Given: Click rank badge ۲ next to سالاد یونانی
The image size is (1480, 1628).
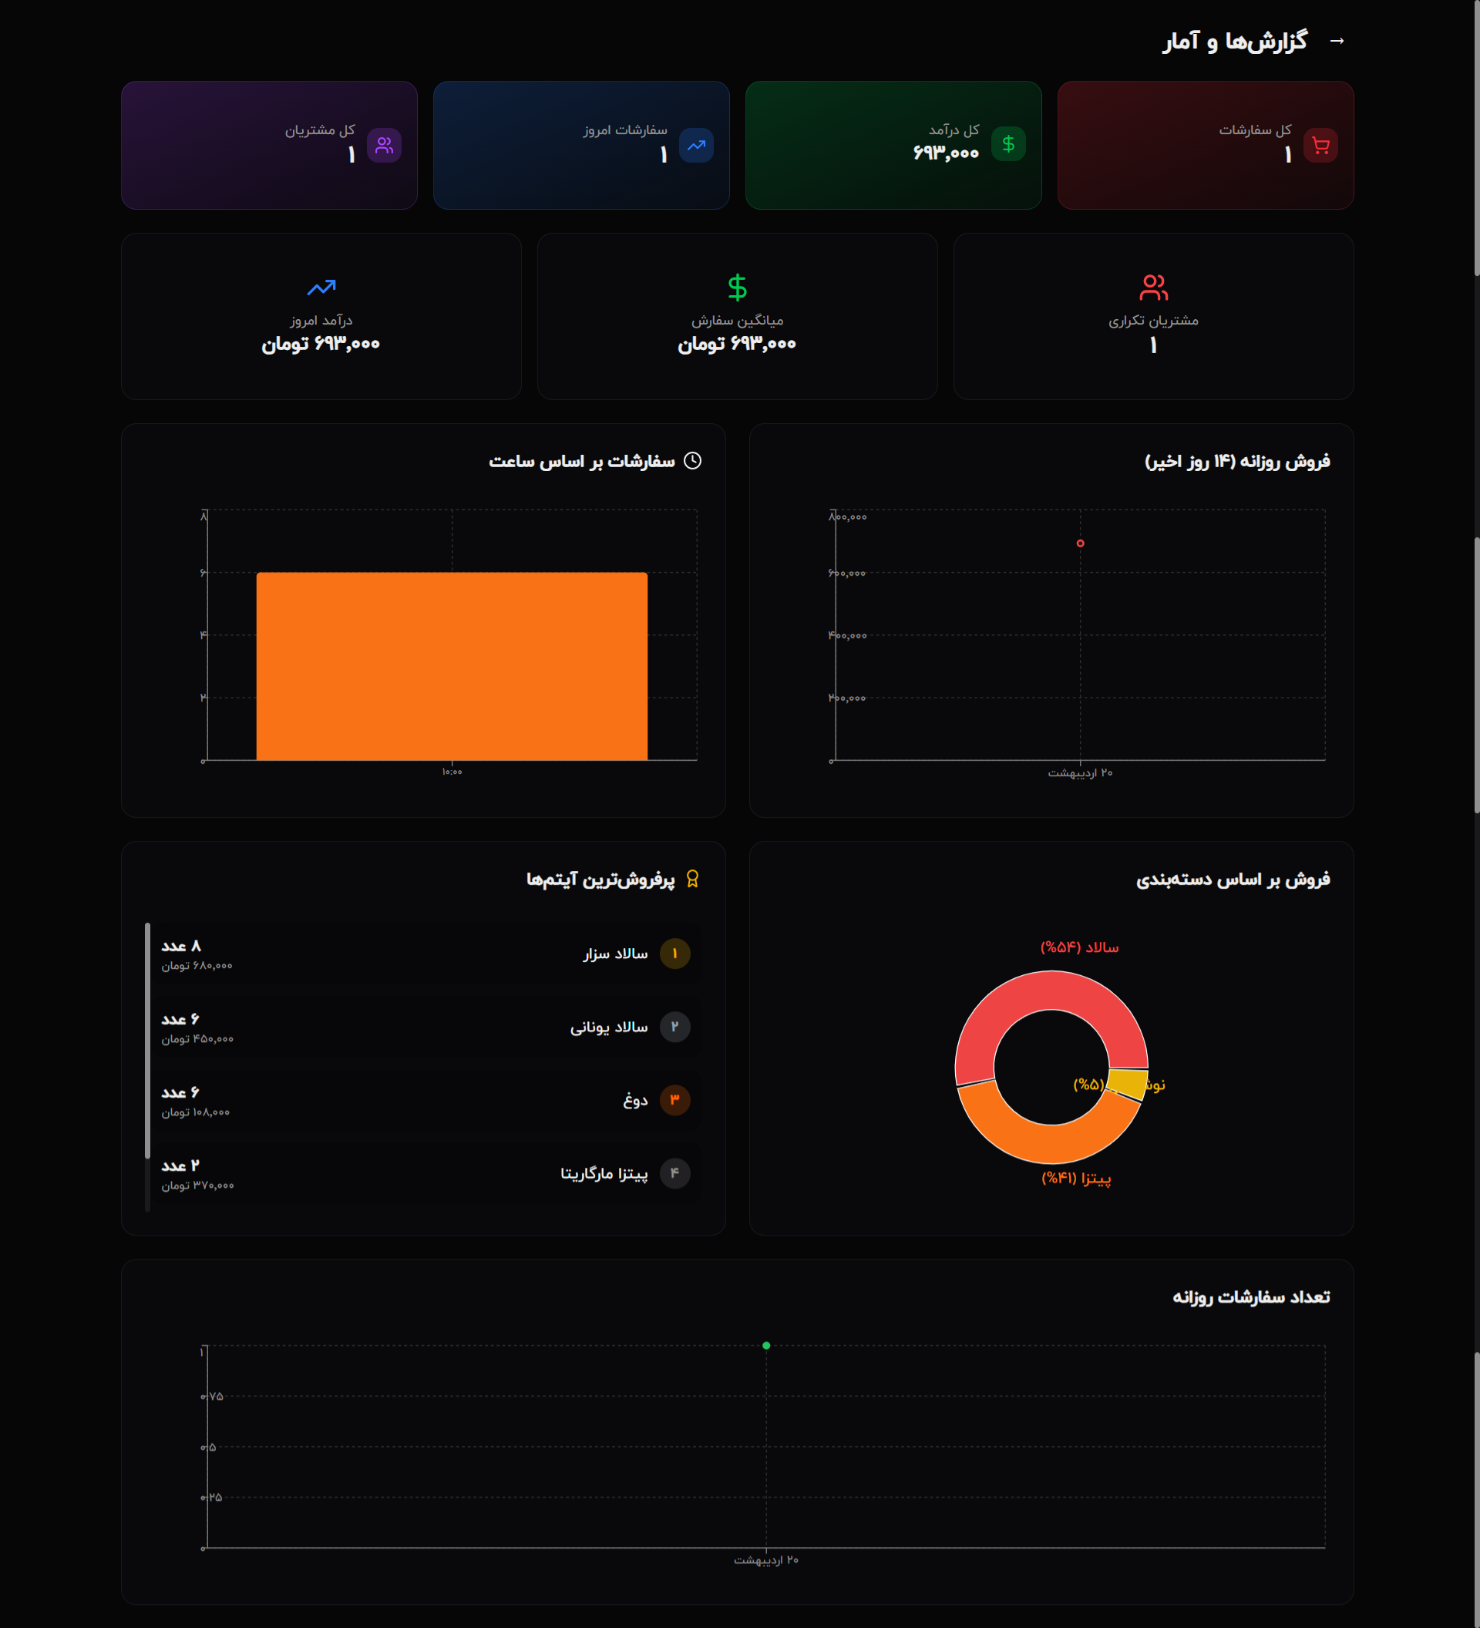Looking at the screenshot, I should pos(675,1028).
